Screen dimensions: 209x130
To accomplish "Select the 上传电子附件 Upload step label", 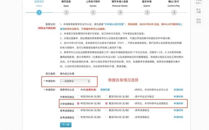I will click(x=93, y=3).
